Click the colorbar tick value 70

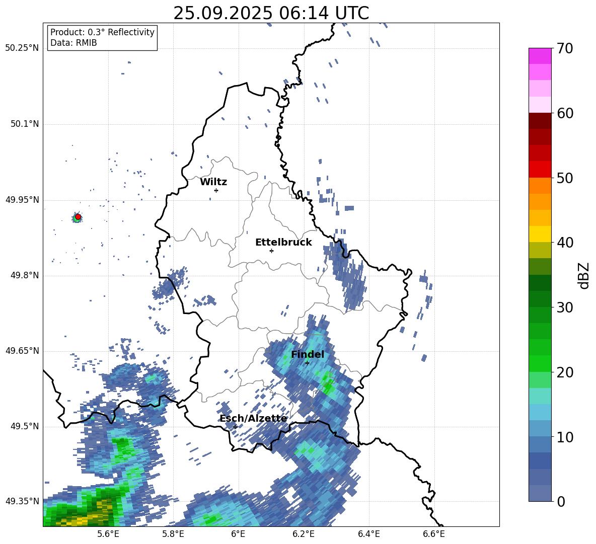pos(565,48)
